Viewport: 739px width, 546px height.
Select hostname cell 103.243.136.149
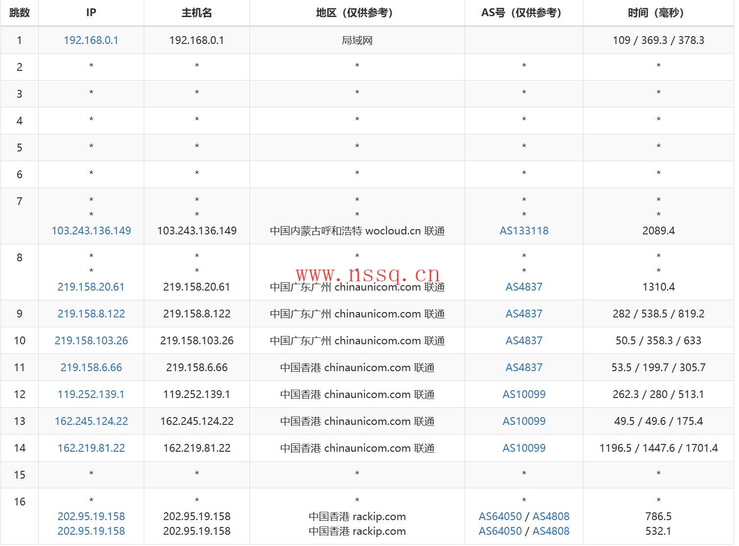(197, 231)
